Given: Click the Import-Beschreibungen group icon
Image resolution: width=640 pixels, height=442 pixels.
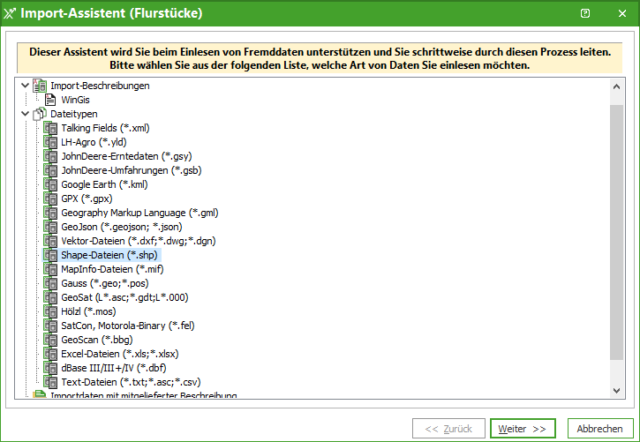Looking at the screenshot, I should tap(39, 86).
